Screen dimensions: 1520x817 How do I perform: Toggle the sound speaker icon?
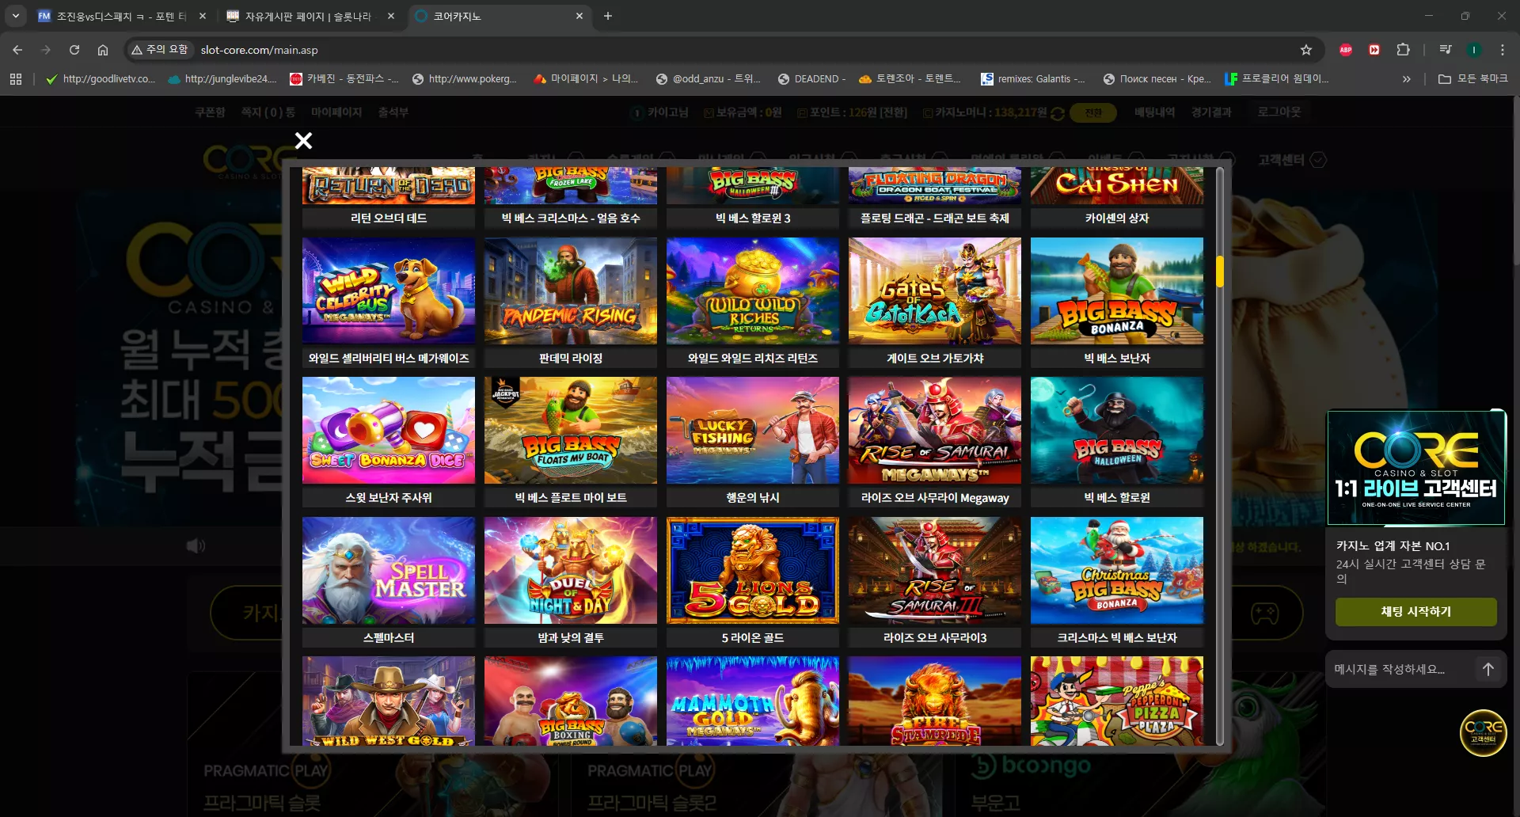(x=196, y=546)
